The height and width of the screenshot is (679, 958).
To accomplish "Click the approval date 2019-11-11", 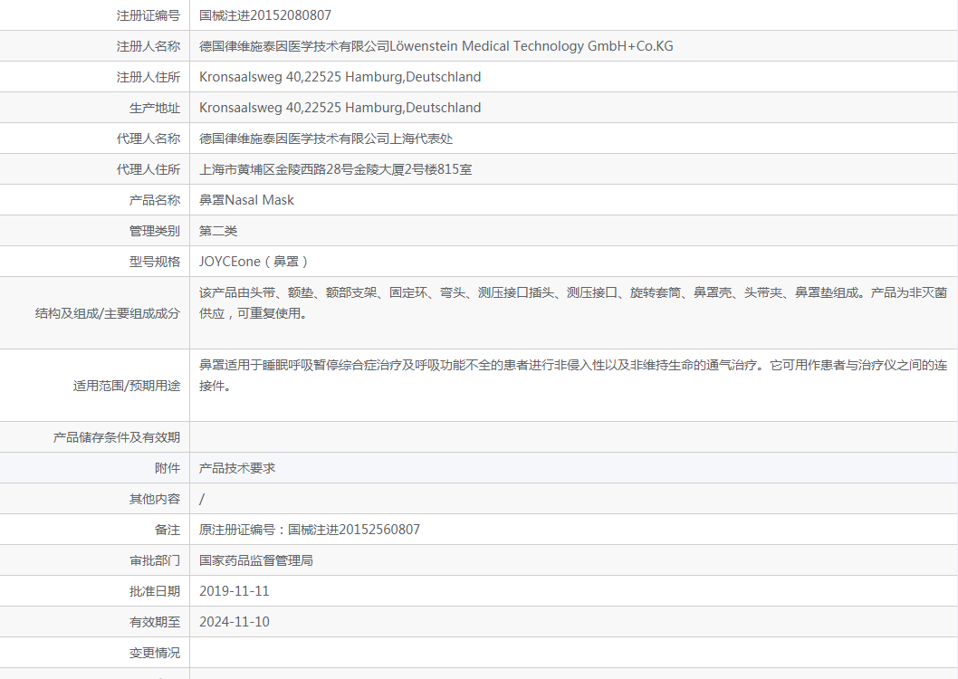I will [234, 591].
